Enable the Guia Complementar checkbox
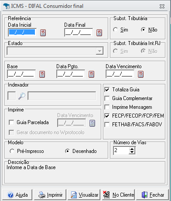The image size is (171, 201). point(107,98)
